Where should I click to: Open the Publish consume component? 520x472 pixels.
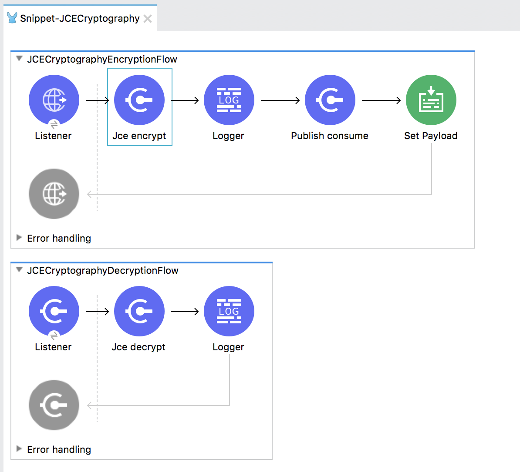pos(330,100)
